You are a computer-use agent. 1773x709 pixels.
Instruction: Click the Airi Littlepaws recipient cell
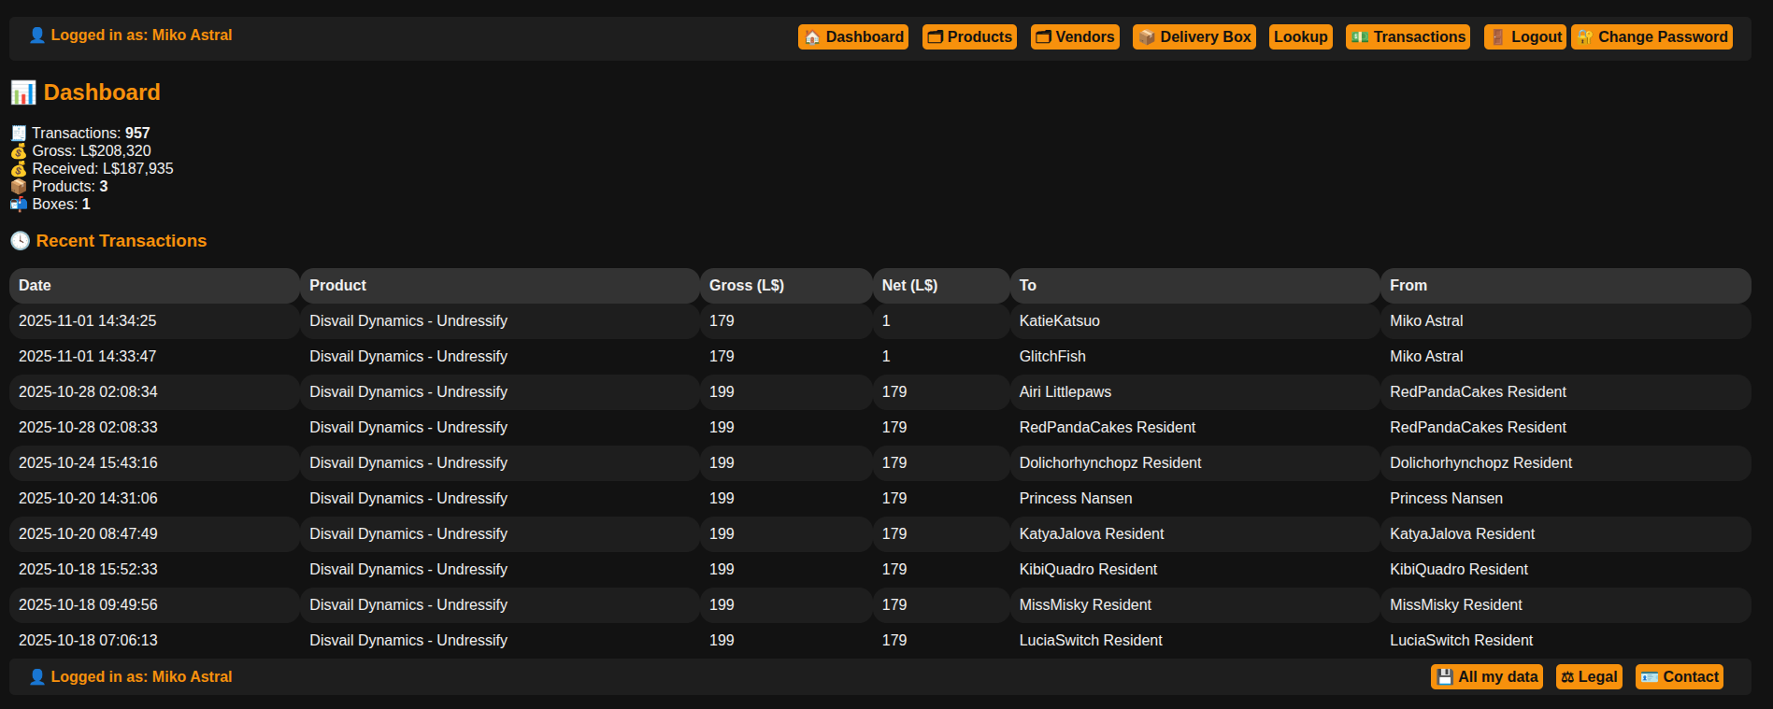coord(1065,392)
